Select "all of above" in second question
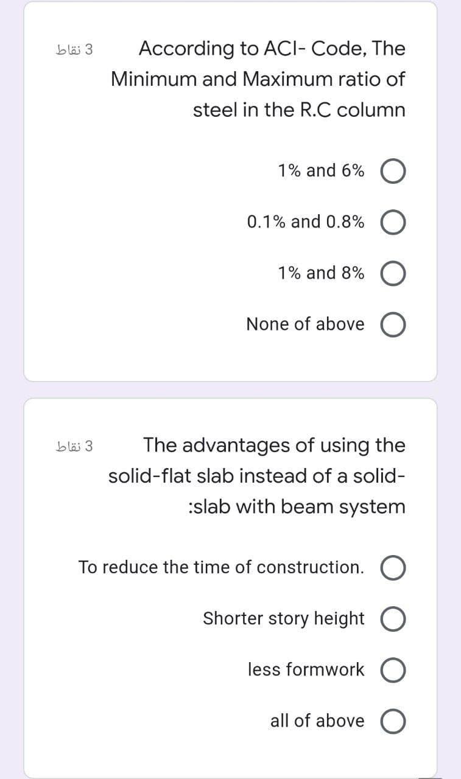Viewport: 461px width, 779px height. [393, 721]
